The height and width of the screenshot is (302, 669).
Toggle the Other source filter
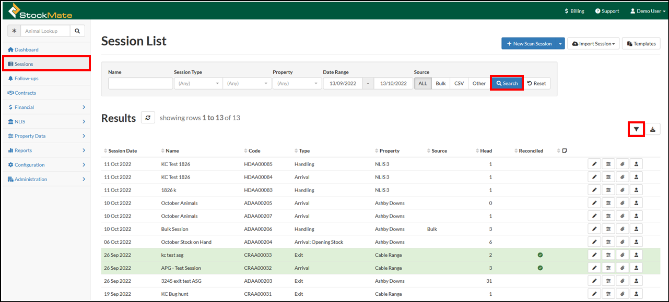478,83
